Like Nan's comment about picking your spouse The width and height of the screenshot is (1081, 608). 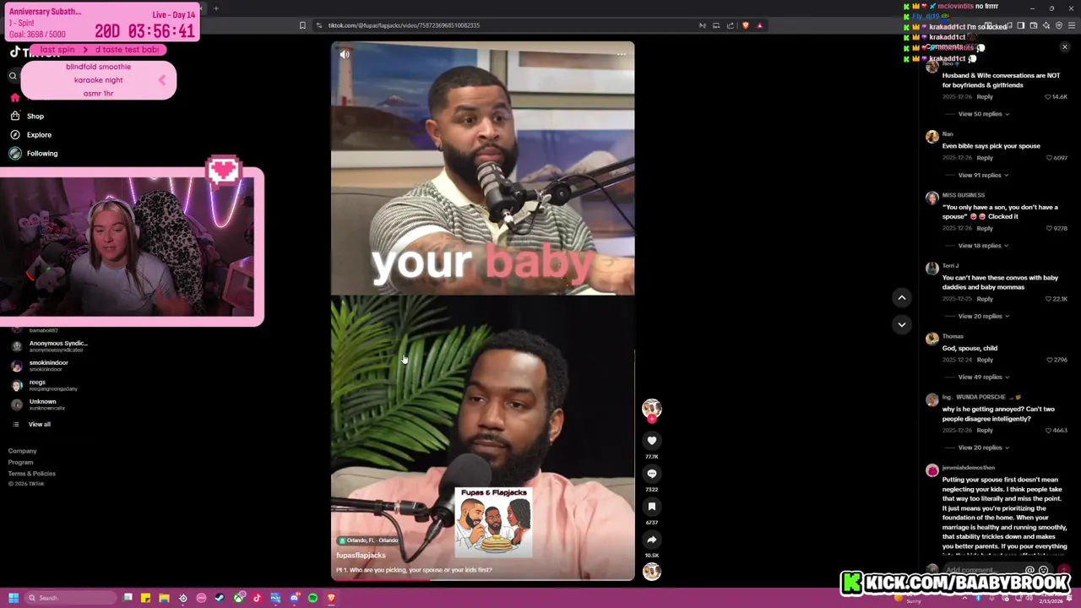point(1048,158)
